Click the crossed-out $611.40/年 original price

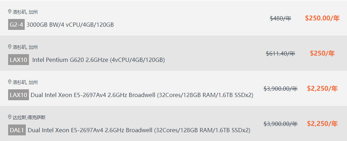(281, 53)
